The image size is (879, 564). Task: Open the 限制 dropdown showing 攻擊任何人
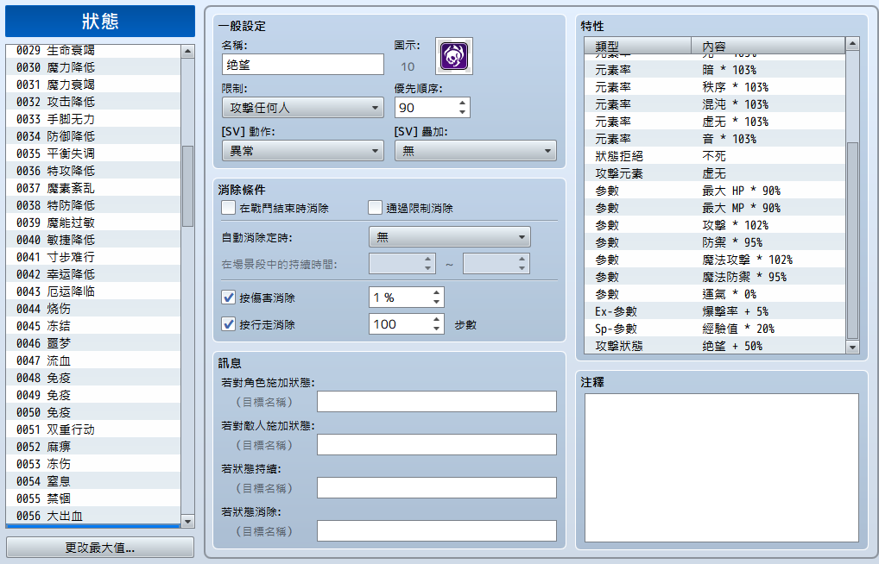click(x=303, y=108)
